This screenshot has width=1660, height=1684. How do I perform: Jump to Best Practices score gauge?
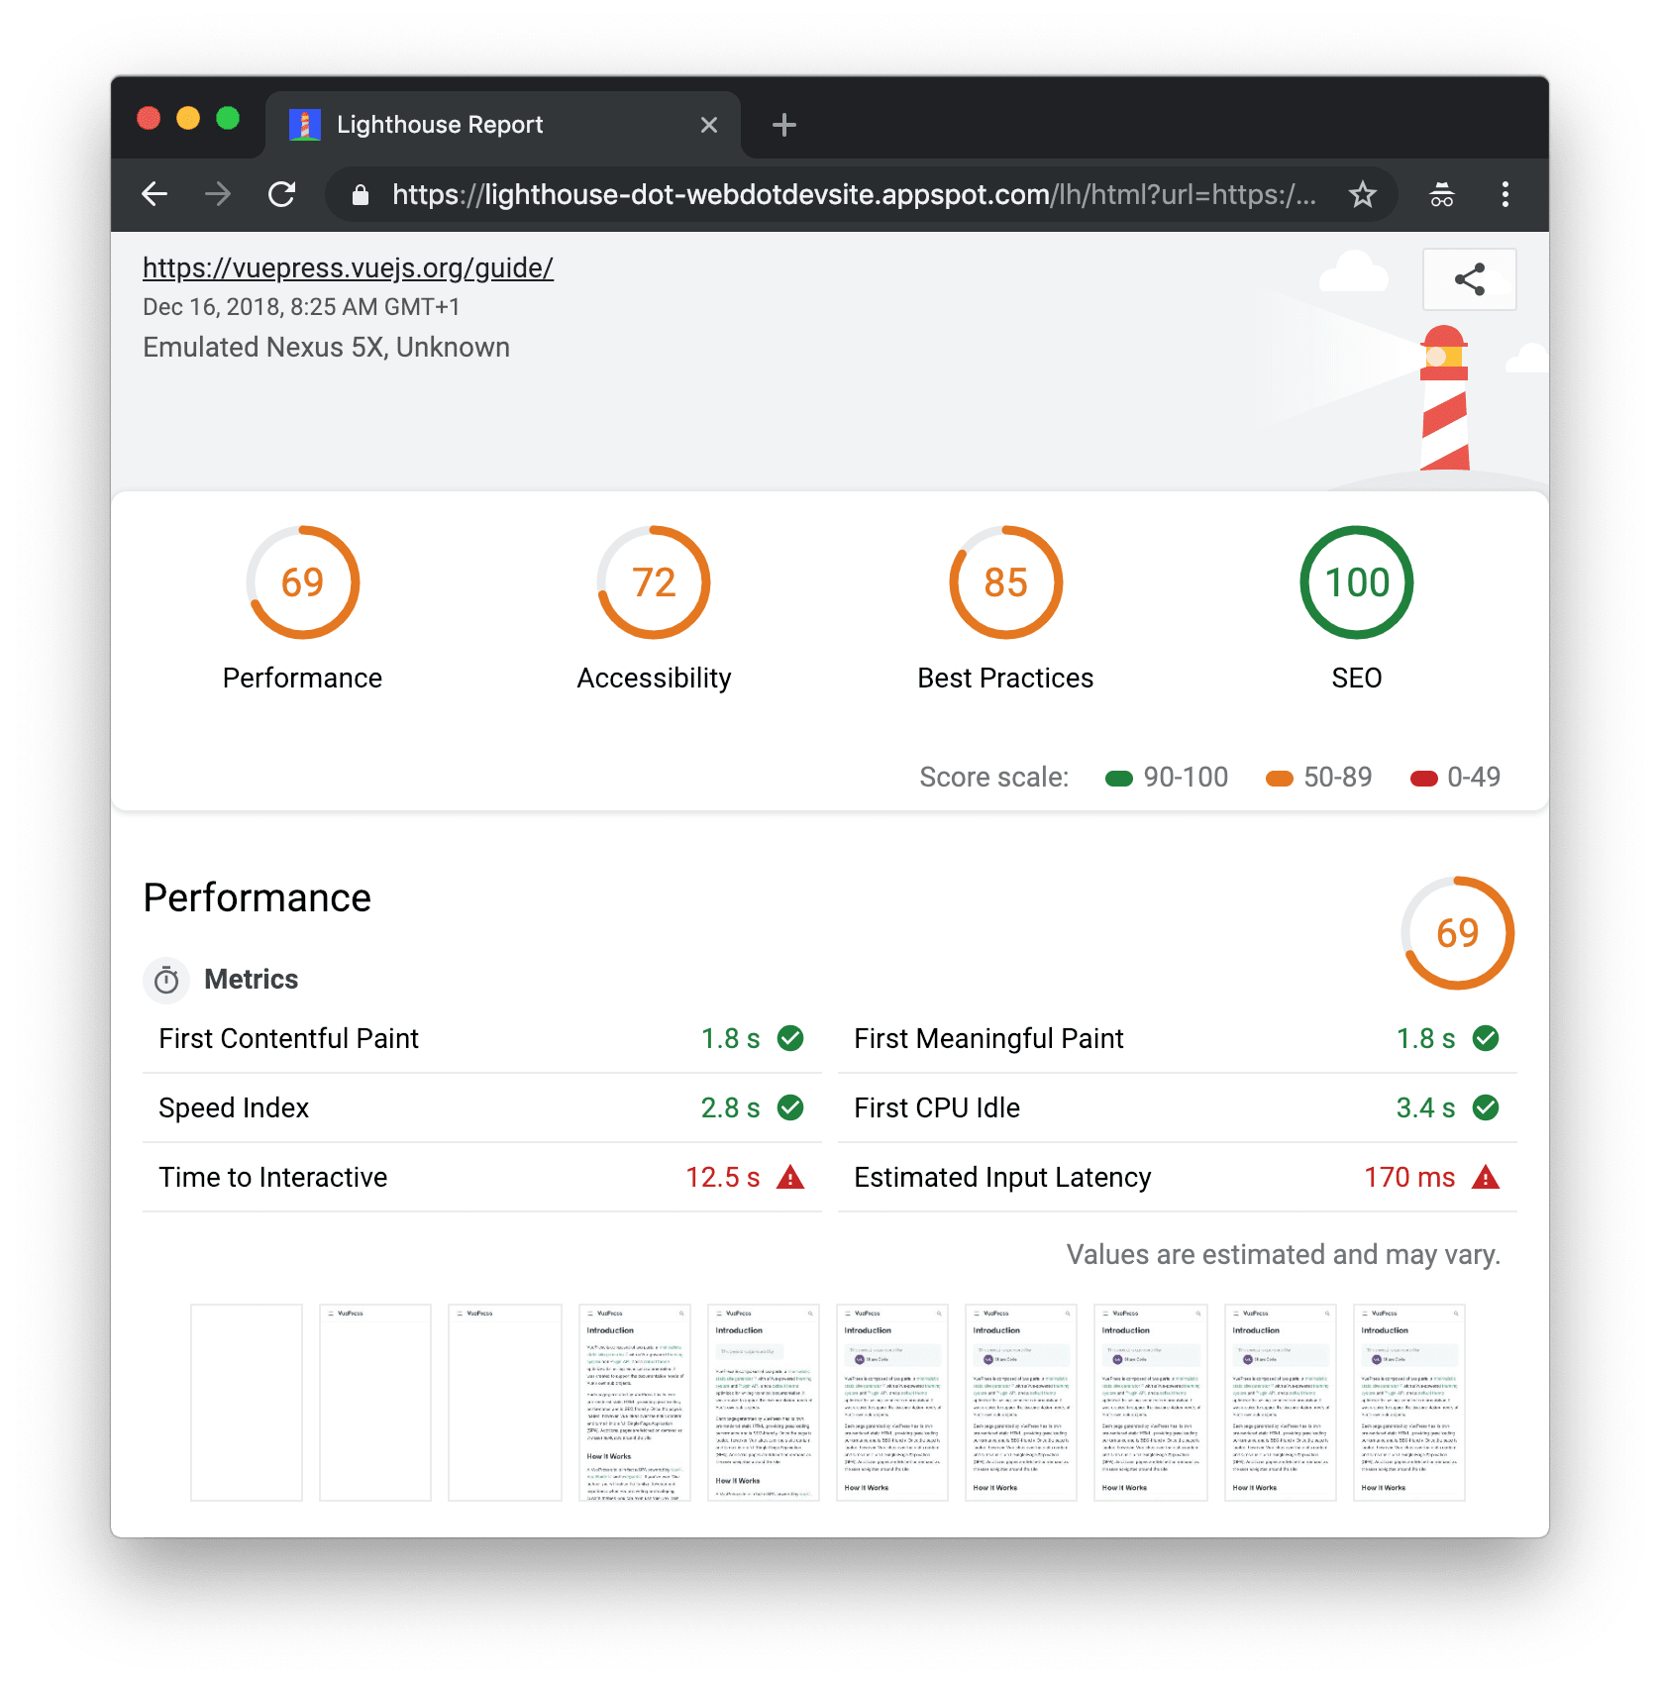1005,582
